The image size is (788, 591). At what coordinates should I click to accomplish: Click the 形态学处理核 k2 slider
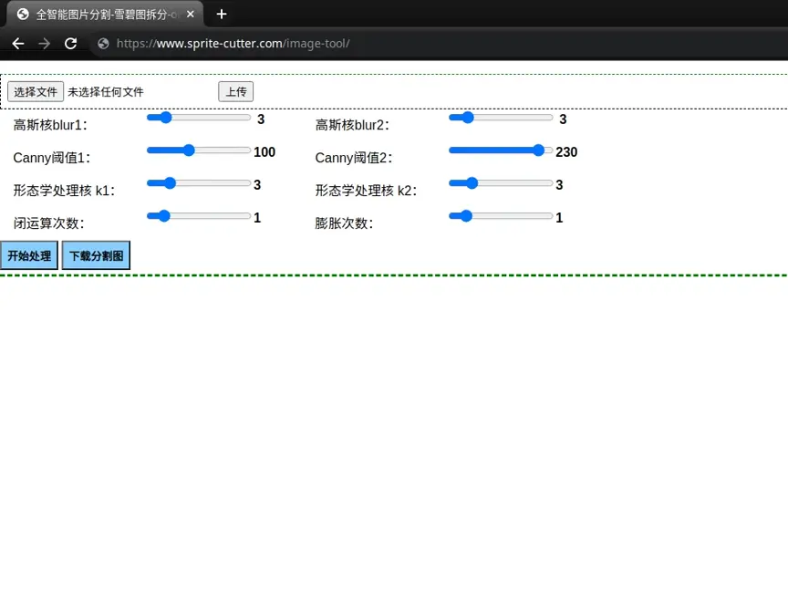click(501, 183)
